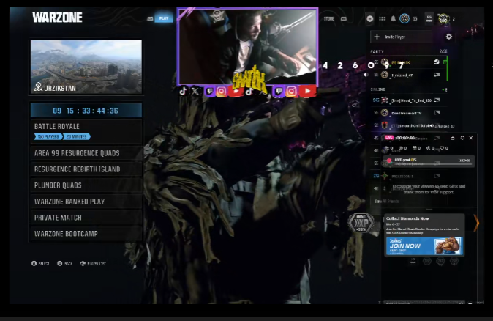The height and width of the screenshot is (321, 493).
Task: Click the red emblem of Head_To_Bed_420
Action: [x=384, y=100]
